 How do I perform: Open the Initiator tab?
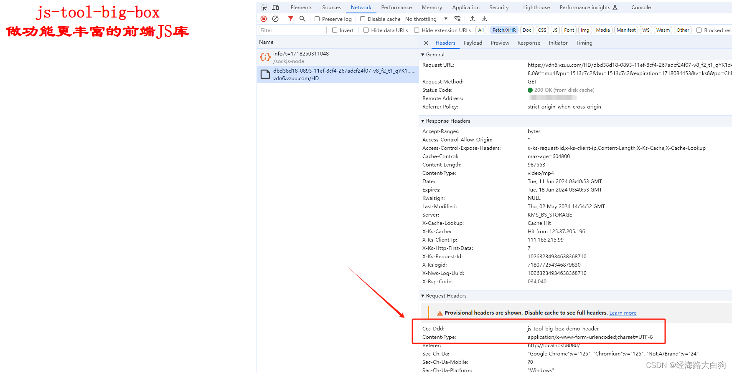[x=558, y=43]
